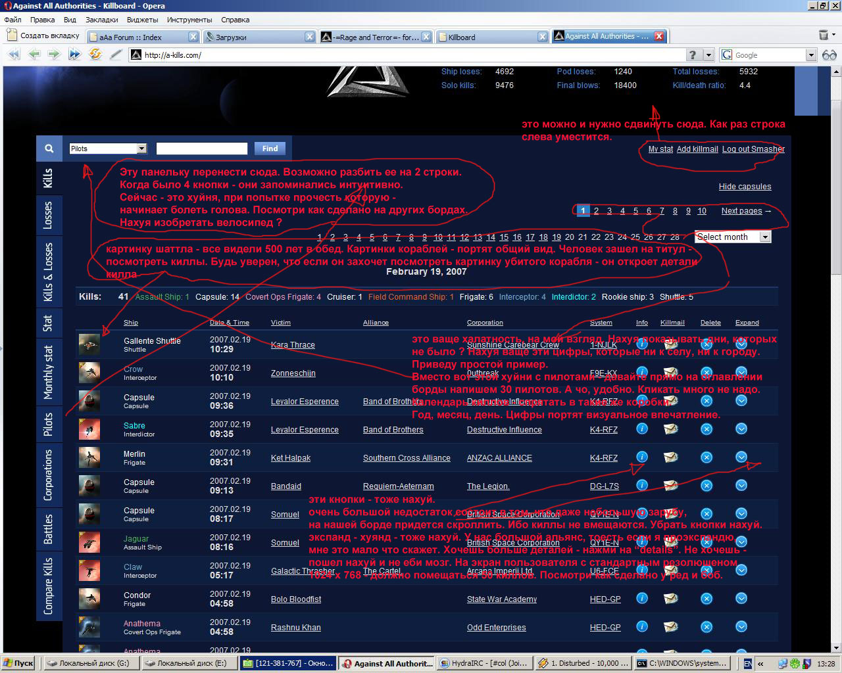This screenshot has height=673, width=842.
Task: Click the Delete icon for the Condor kill
Action: tap(706, 599)
